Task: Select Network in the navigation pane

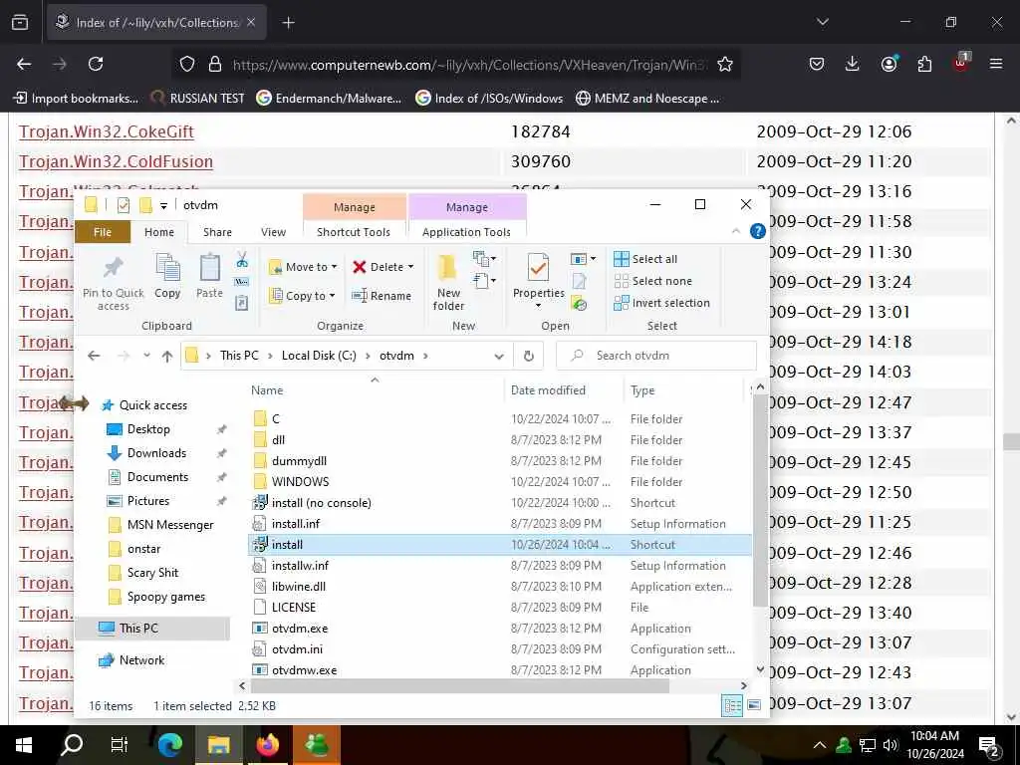Action: [x=141, y=660]
